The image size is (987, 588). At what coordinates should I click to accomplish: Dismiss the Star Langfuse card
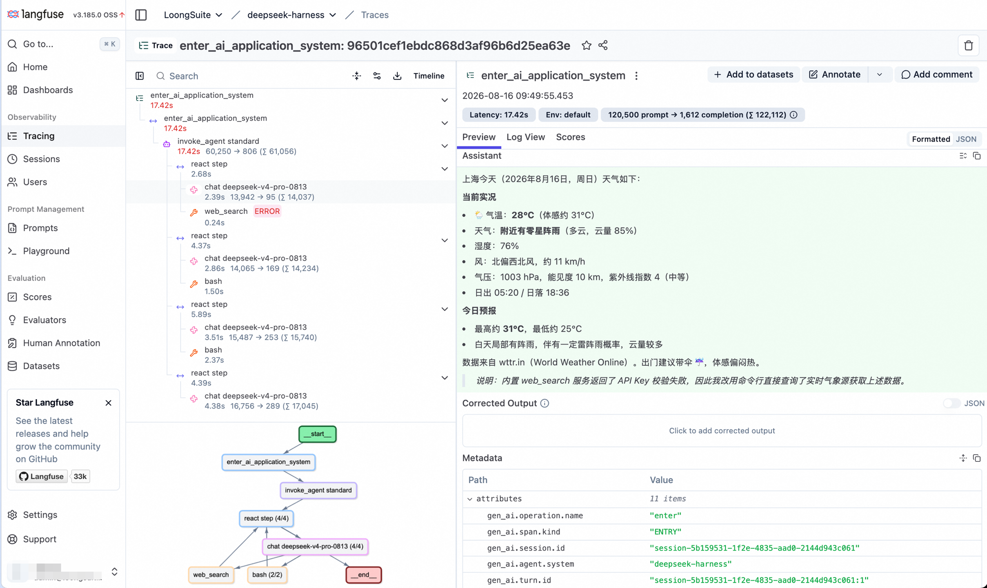(109, 403)
